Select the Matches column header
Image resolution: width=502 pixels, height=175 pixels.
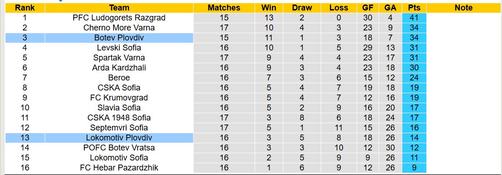tap(224, 8)
